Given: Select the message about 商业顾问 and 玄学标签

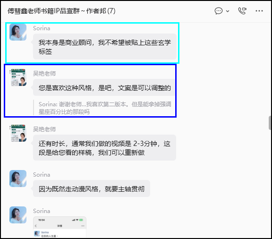Looking at the screenshot, I should pos(105,47).
